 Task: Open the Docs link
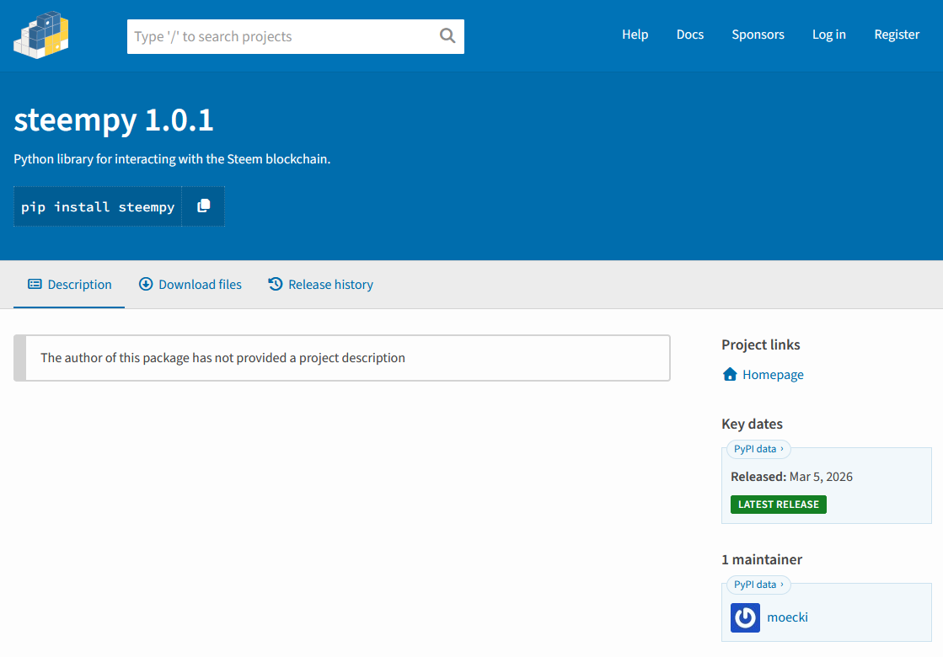(x=690, y=35)
